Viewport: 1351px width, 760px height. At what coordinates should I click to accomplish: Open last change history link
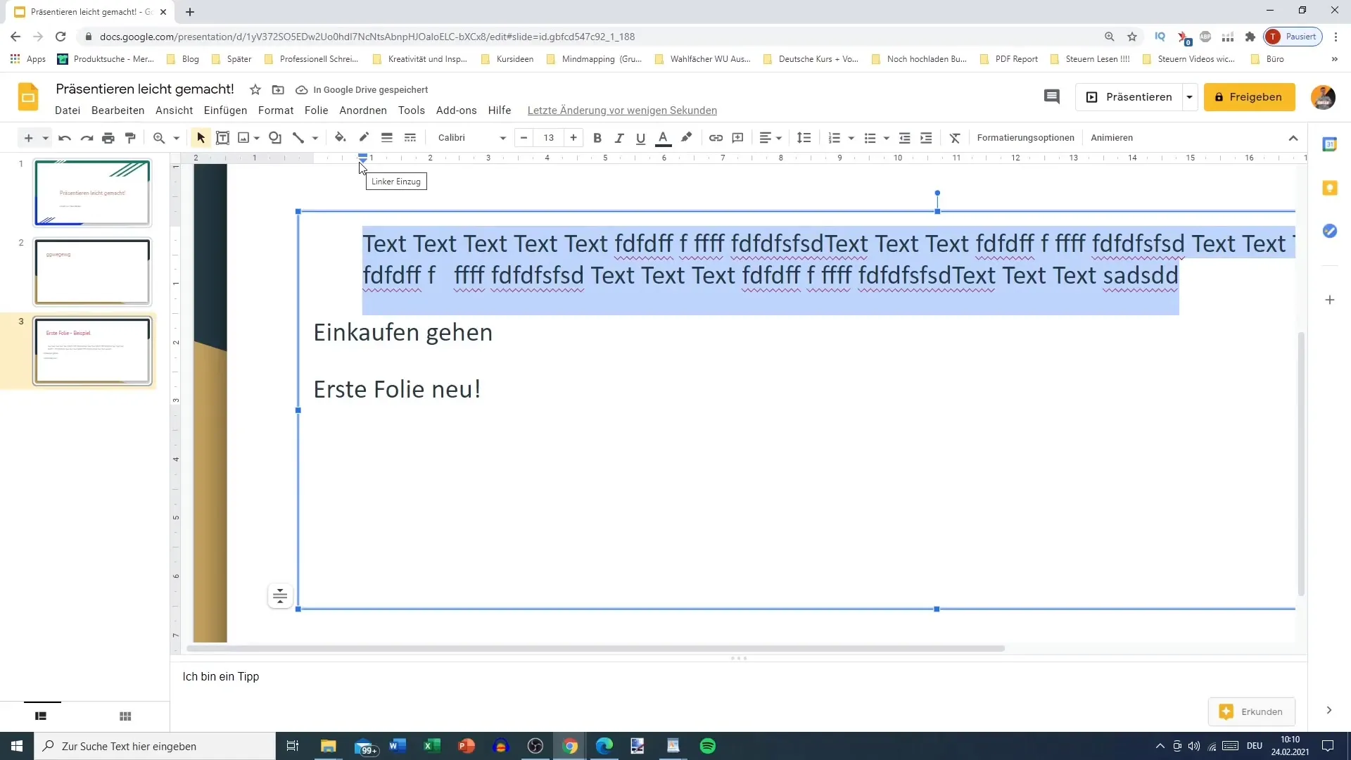coord(622,110)
